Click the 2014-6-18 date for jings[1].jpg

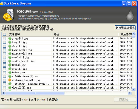pyautogui.click(x=126, y=38)
